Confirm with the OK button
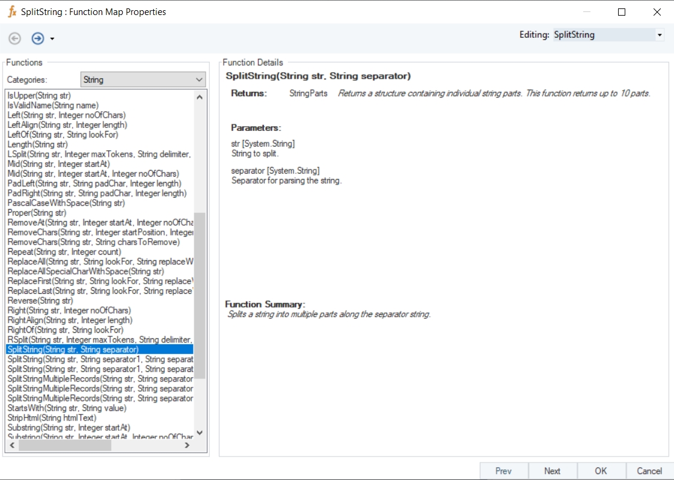 [601, 471]
